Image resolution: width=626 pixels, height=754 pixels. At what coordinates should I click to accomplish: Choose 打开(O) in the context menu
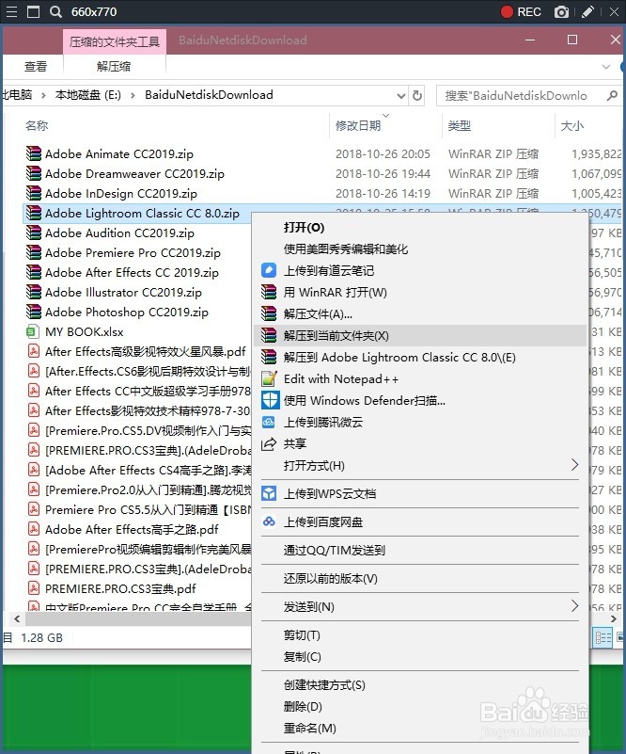(x=304, y=227)
